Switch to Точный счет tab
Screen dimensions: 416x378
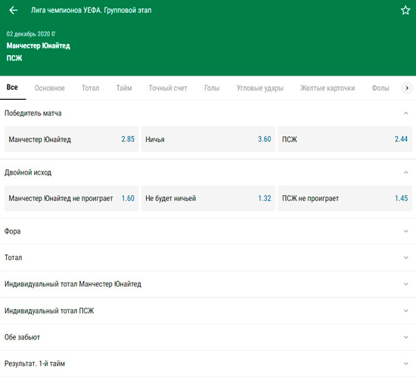tap(168, 88)
